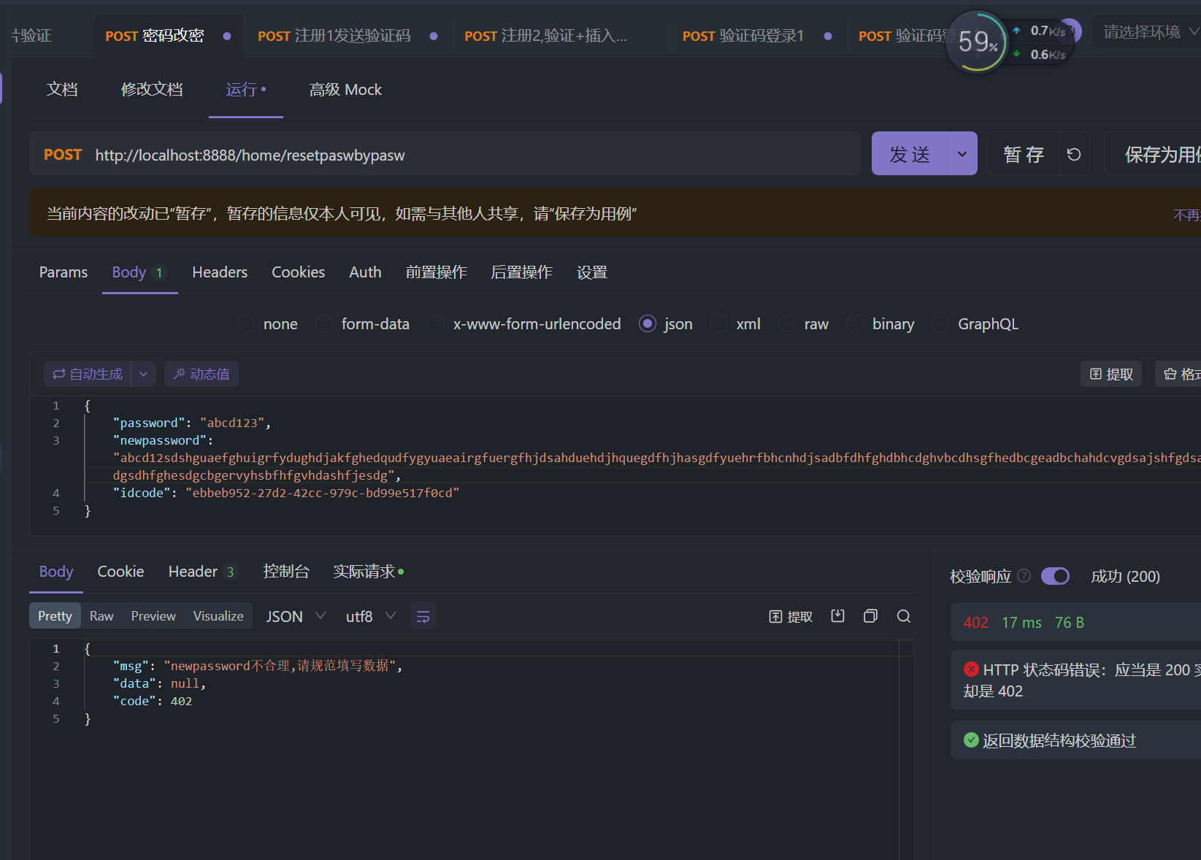This screenshot has width=1201, height=860.
Task: Open help icon next to 校验响应
Action: coord(1024,576)
